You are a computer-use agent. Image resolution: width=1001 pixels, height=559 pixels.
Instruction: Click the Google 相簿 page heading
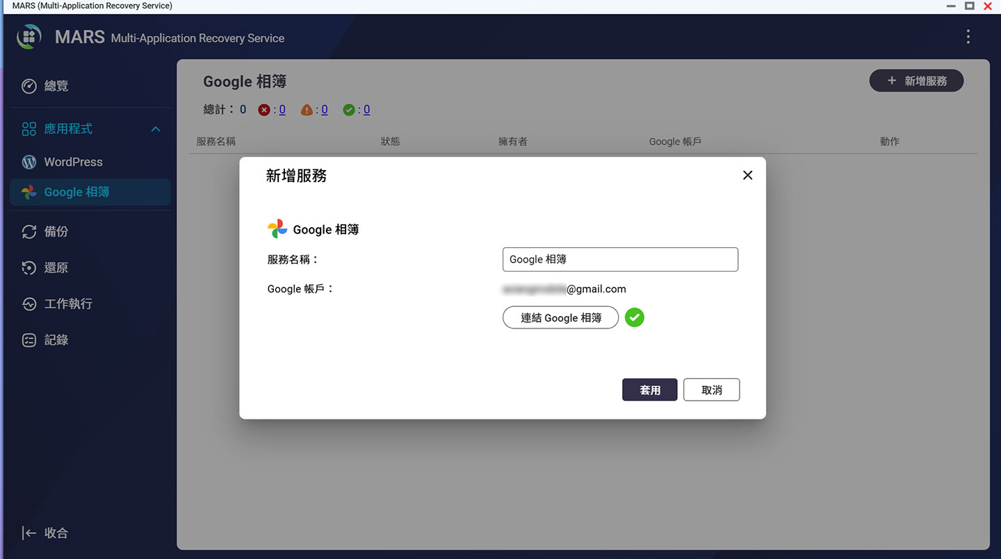click(245, 81)
